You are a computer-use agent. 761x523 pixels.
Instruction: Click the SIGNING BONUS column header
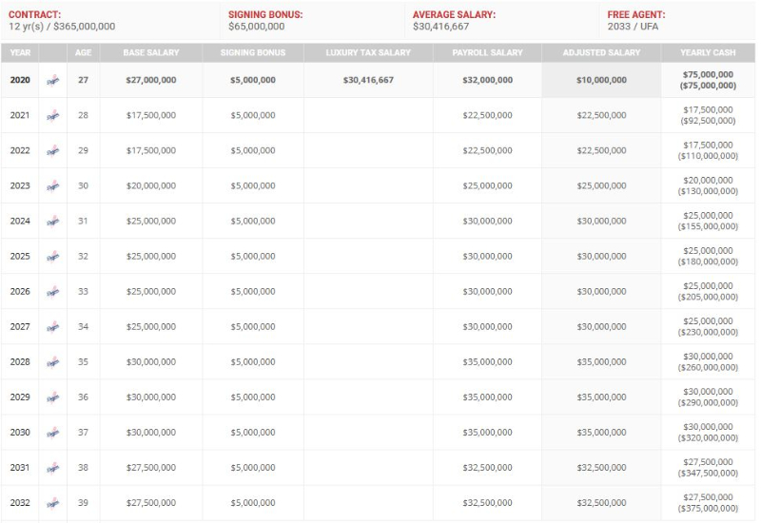pyautogui.click(x=253, y=52)
